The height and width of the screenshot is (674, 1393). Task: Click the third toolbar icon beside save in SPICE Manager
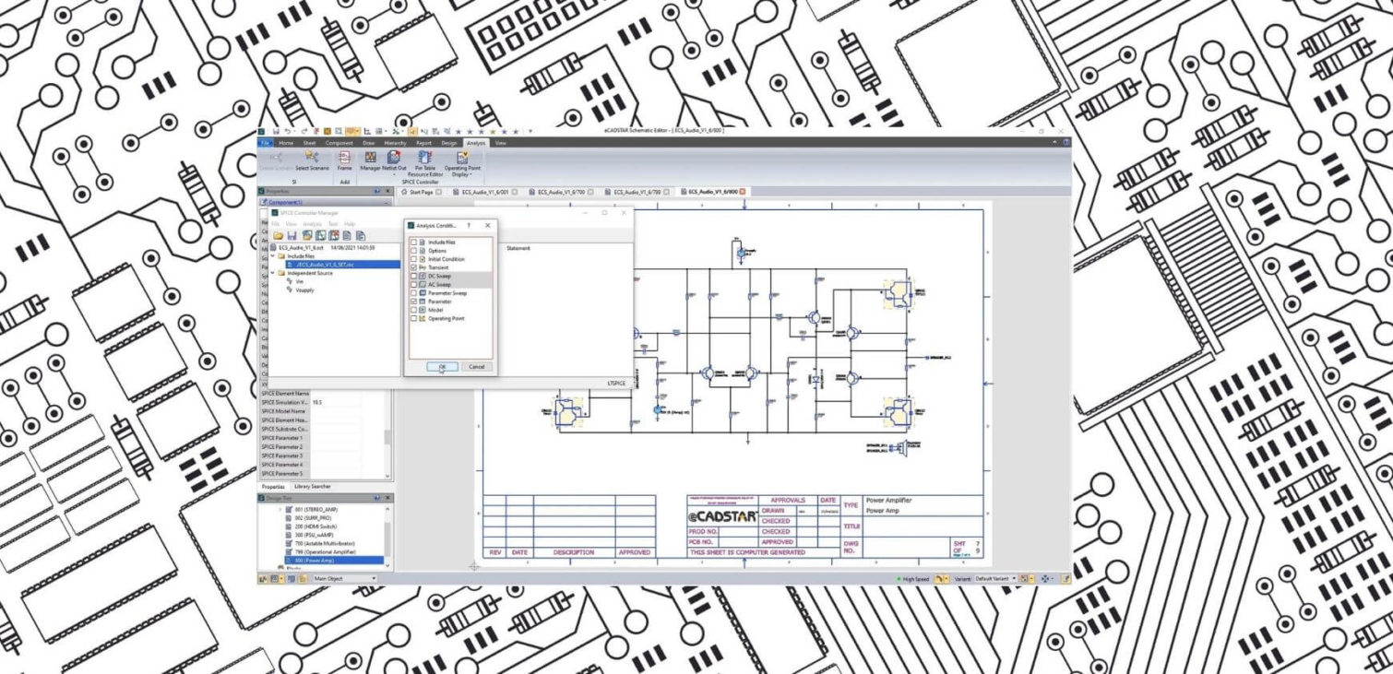[x=307, y=235]
